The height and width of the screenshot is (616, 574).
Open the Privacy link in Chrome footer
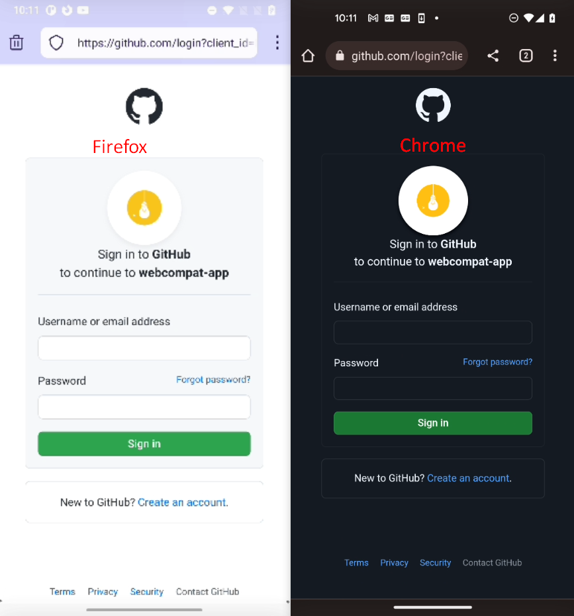point(394,562)
